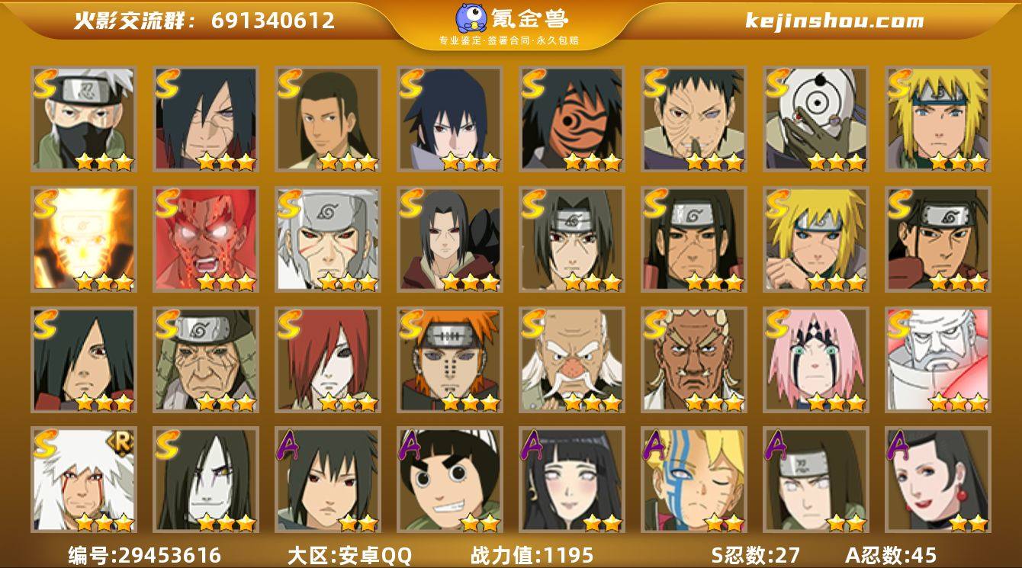This screenshot has width=1022, height=568.
Task: Choose the bald elder with white mustache
Action: [572, 360]
